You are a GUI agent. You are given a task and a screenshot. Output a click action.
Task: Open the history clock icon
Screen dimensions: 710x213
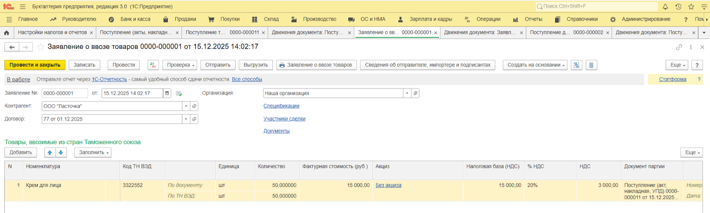coord(678,7)
